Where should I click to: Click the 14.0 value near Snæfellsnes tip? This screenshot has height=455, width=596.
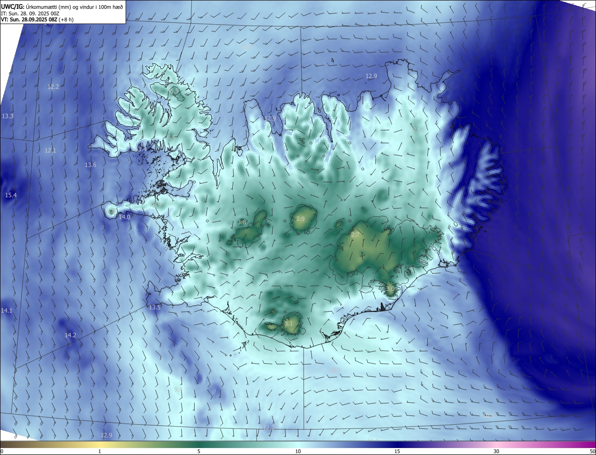[x=124, y=217]
